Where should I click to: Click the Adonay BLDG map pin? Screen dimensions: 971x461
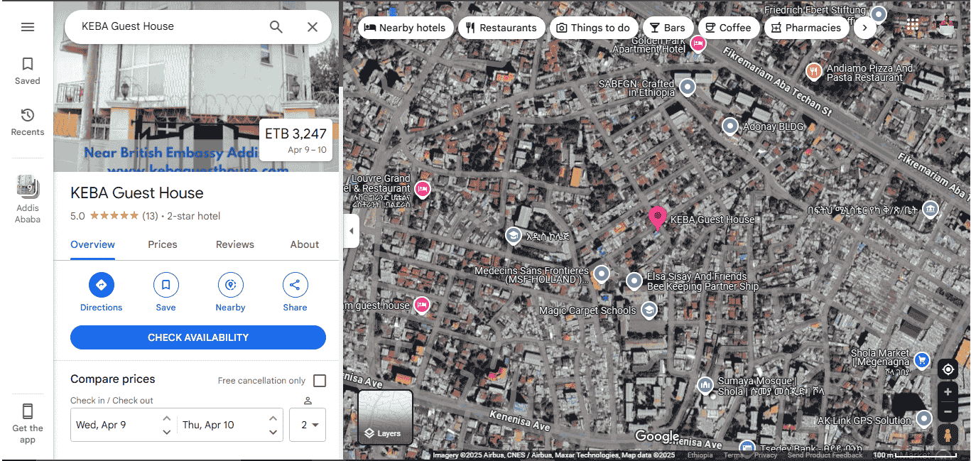pyautogui.click(x=730, y=126)
